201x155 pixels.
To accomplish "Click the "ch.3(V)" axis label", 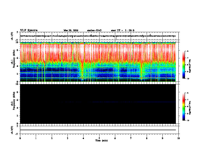I will coord(12,130).
